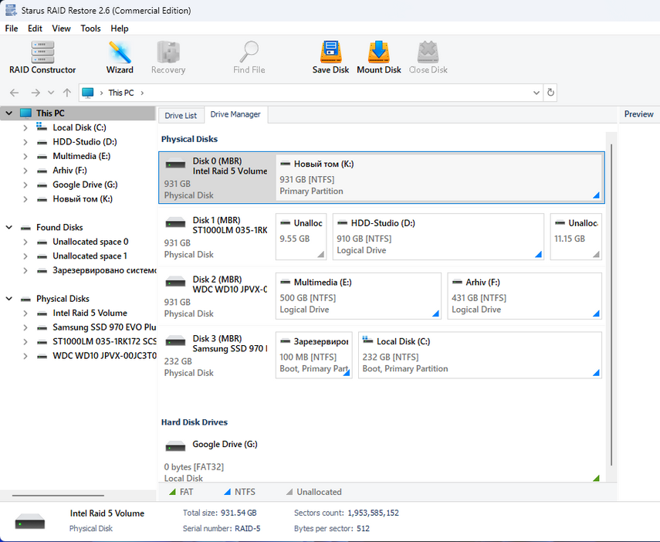Expand Local Disk (C:) in tree
This screenshot has width=660, height=542.
click(25, 127)
